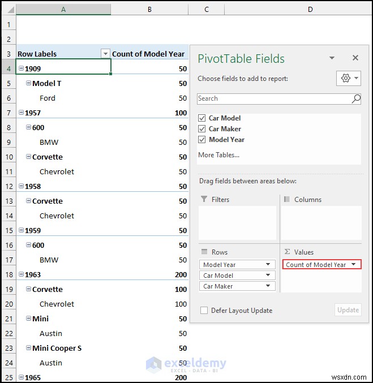Image resolution: width=373 pixels, height=383 pixels.
Task: Uncheck the Car Maker field checkbox
Action: pos(202,129)
